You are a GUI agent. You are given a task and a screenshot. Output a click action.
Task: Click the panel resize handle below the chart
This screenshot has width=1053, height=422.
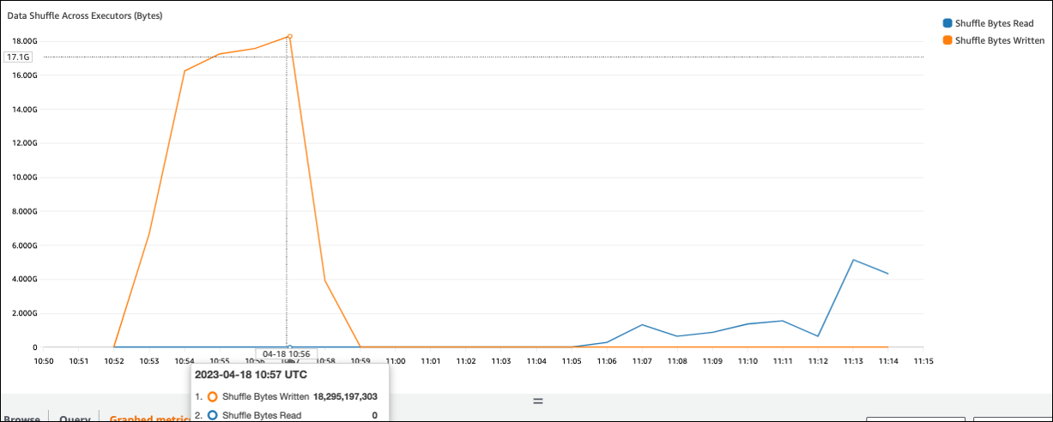tap(538, 401)
